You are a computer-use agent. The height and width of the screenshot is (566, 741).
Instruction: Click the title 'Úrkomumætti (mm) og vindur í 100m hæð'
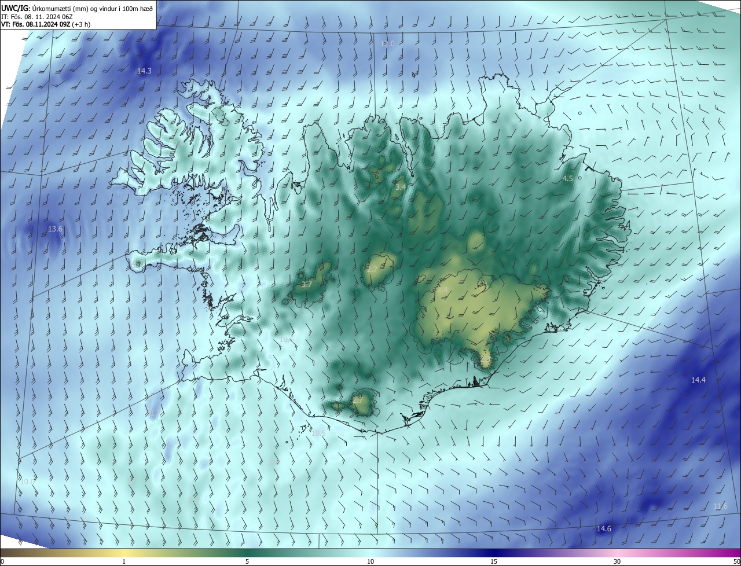[93, 8]
